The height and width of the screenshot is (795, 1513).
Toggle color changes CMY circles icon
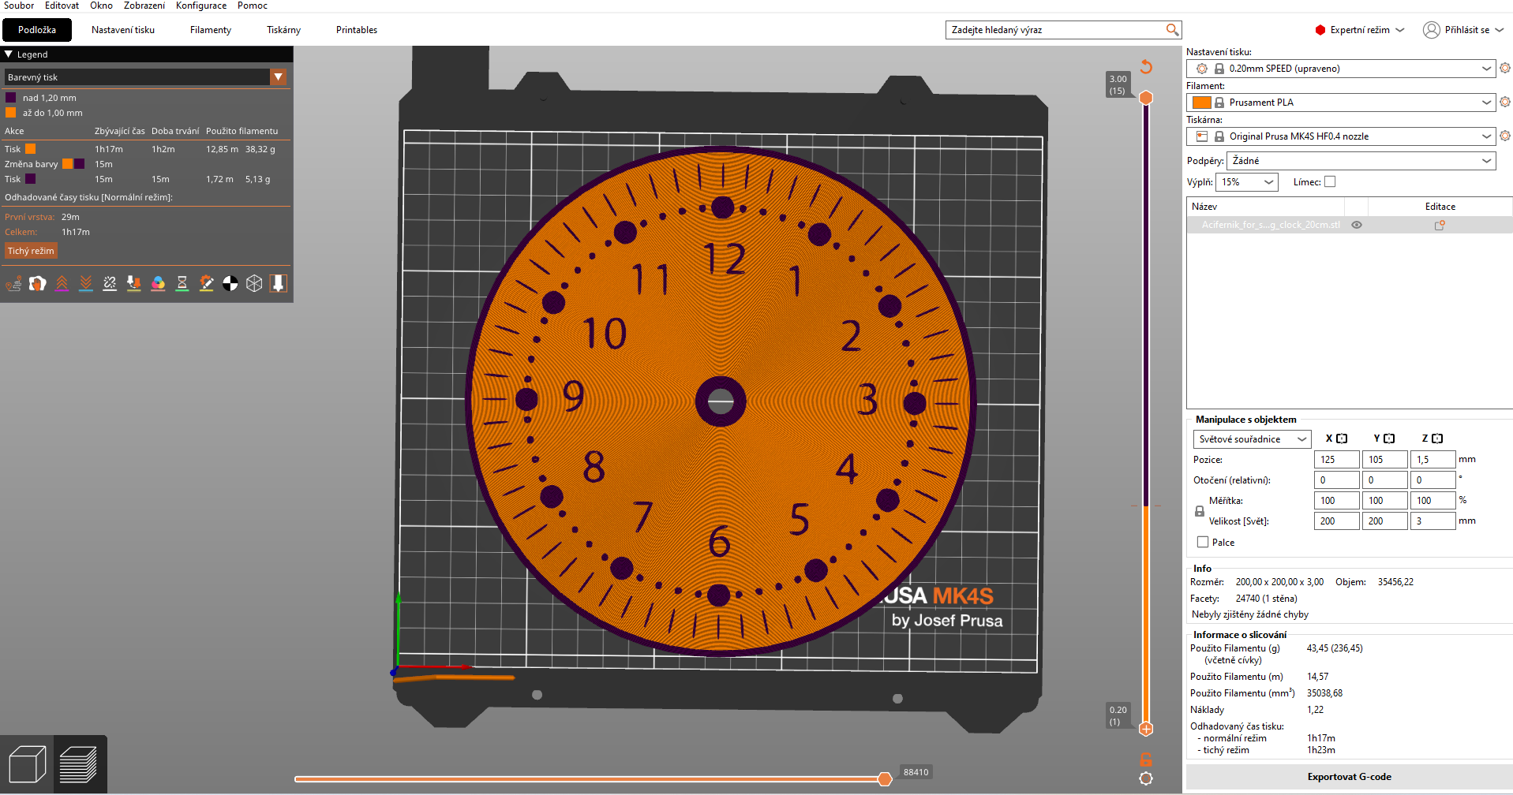coord(158,284)
